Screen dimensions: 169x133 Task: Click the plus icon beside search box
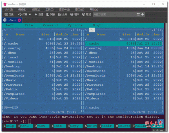click(143, 14)
